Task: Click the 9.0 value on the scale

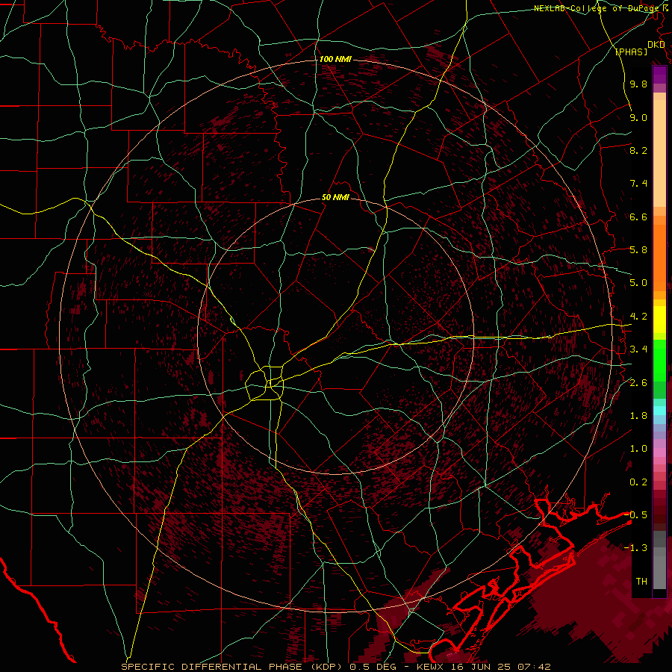Action: point(638,118)
